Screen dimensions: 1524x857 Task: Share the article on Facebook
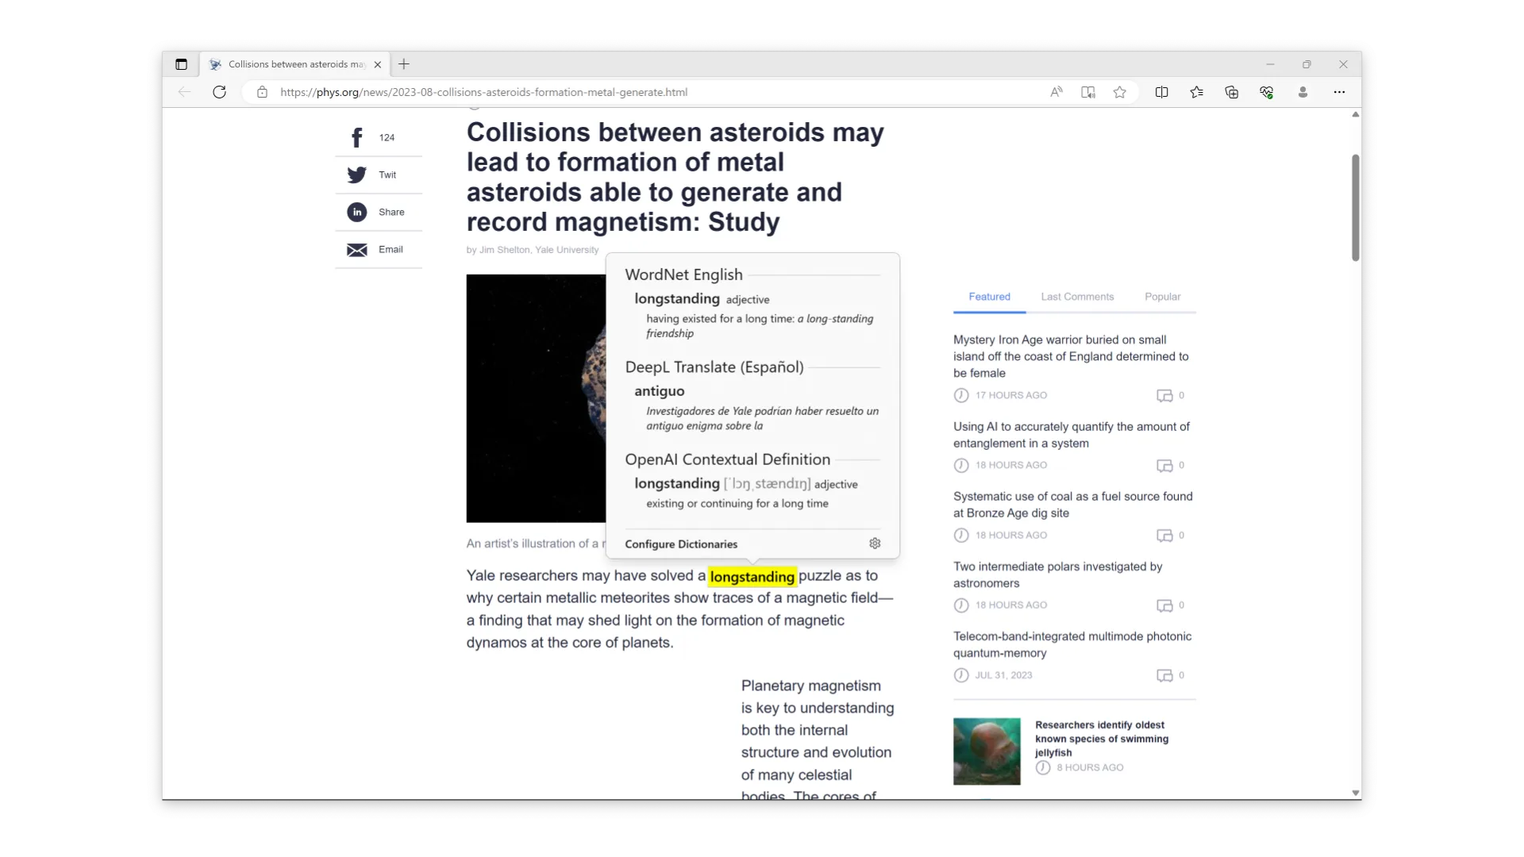[x=357, y=137]
